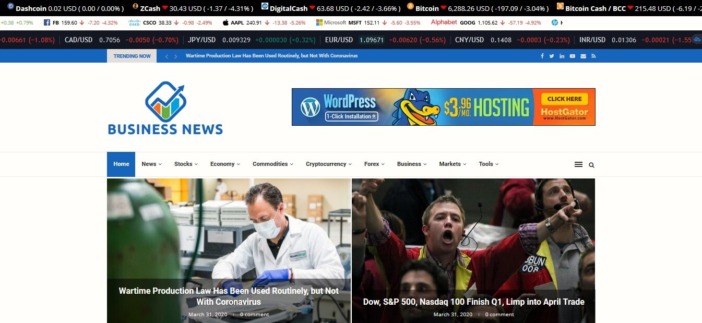702x323 pixels.
Task: Click the INR/USD pair in forex ticker
Action: 592,40
